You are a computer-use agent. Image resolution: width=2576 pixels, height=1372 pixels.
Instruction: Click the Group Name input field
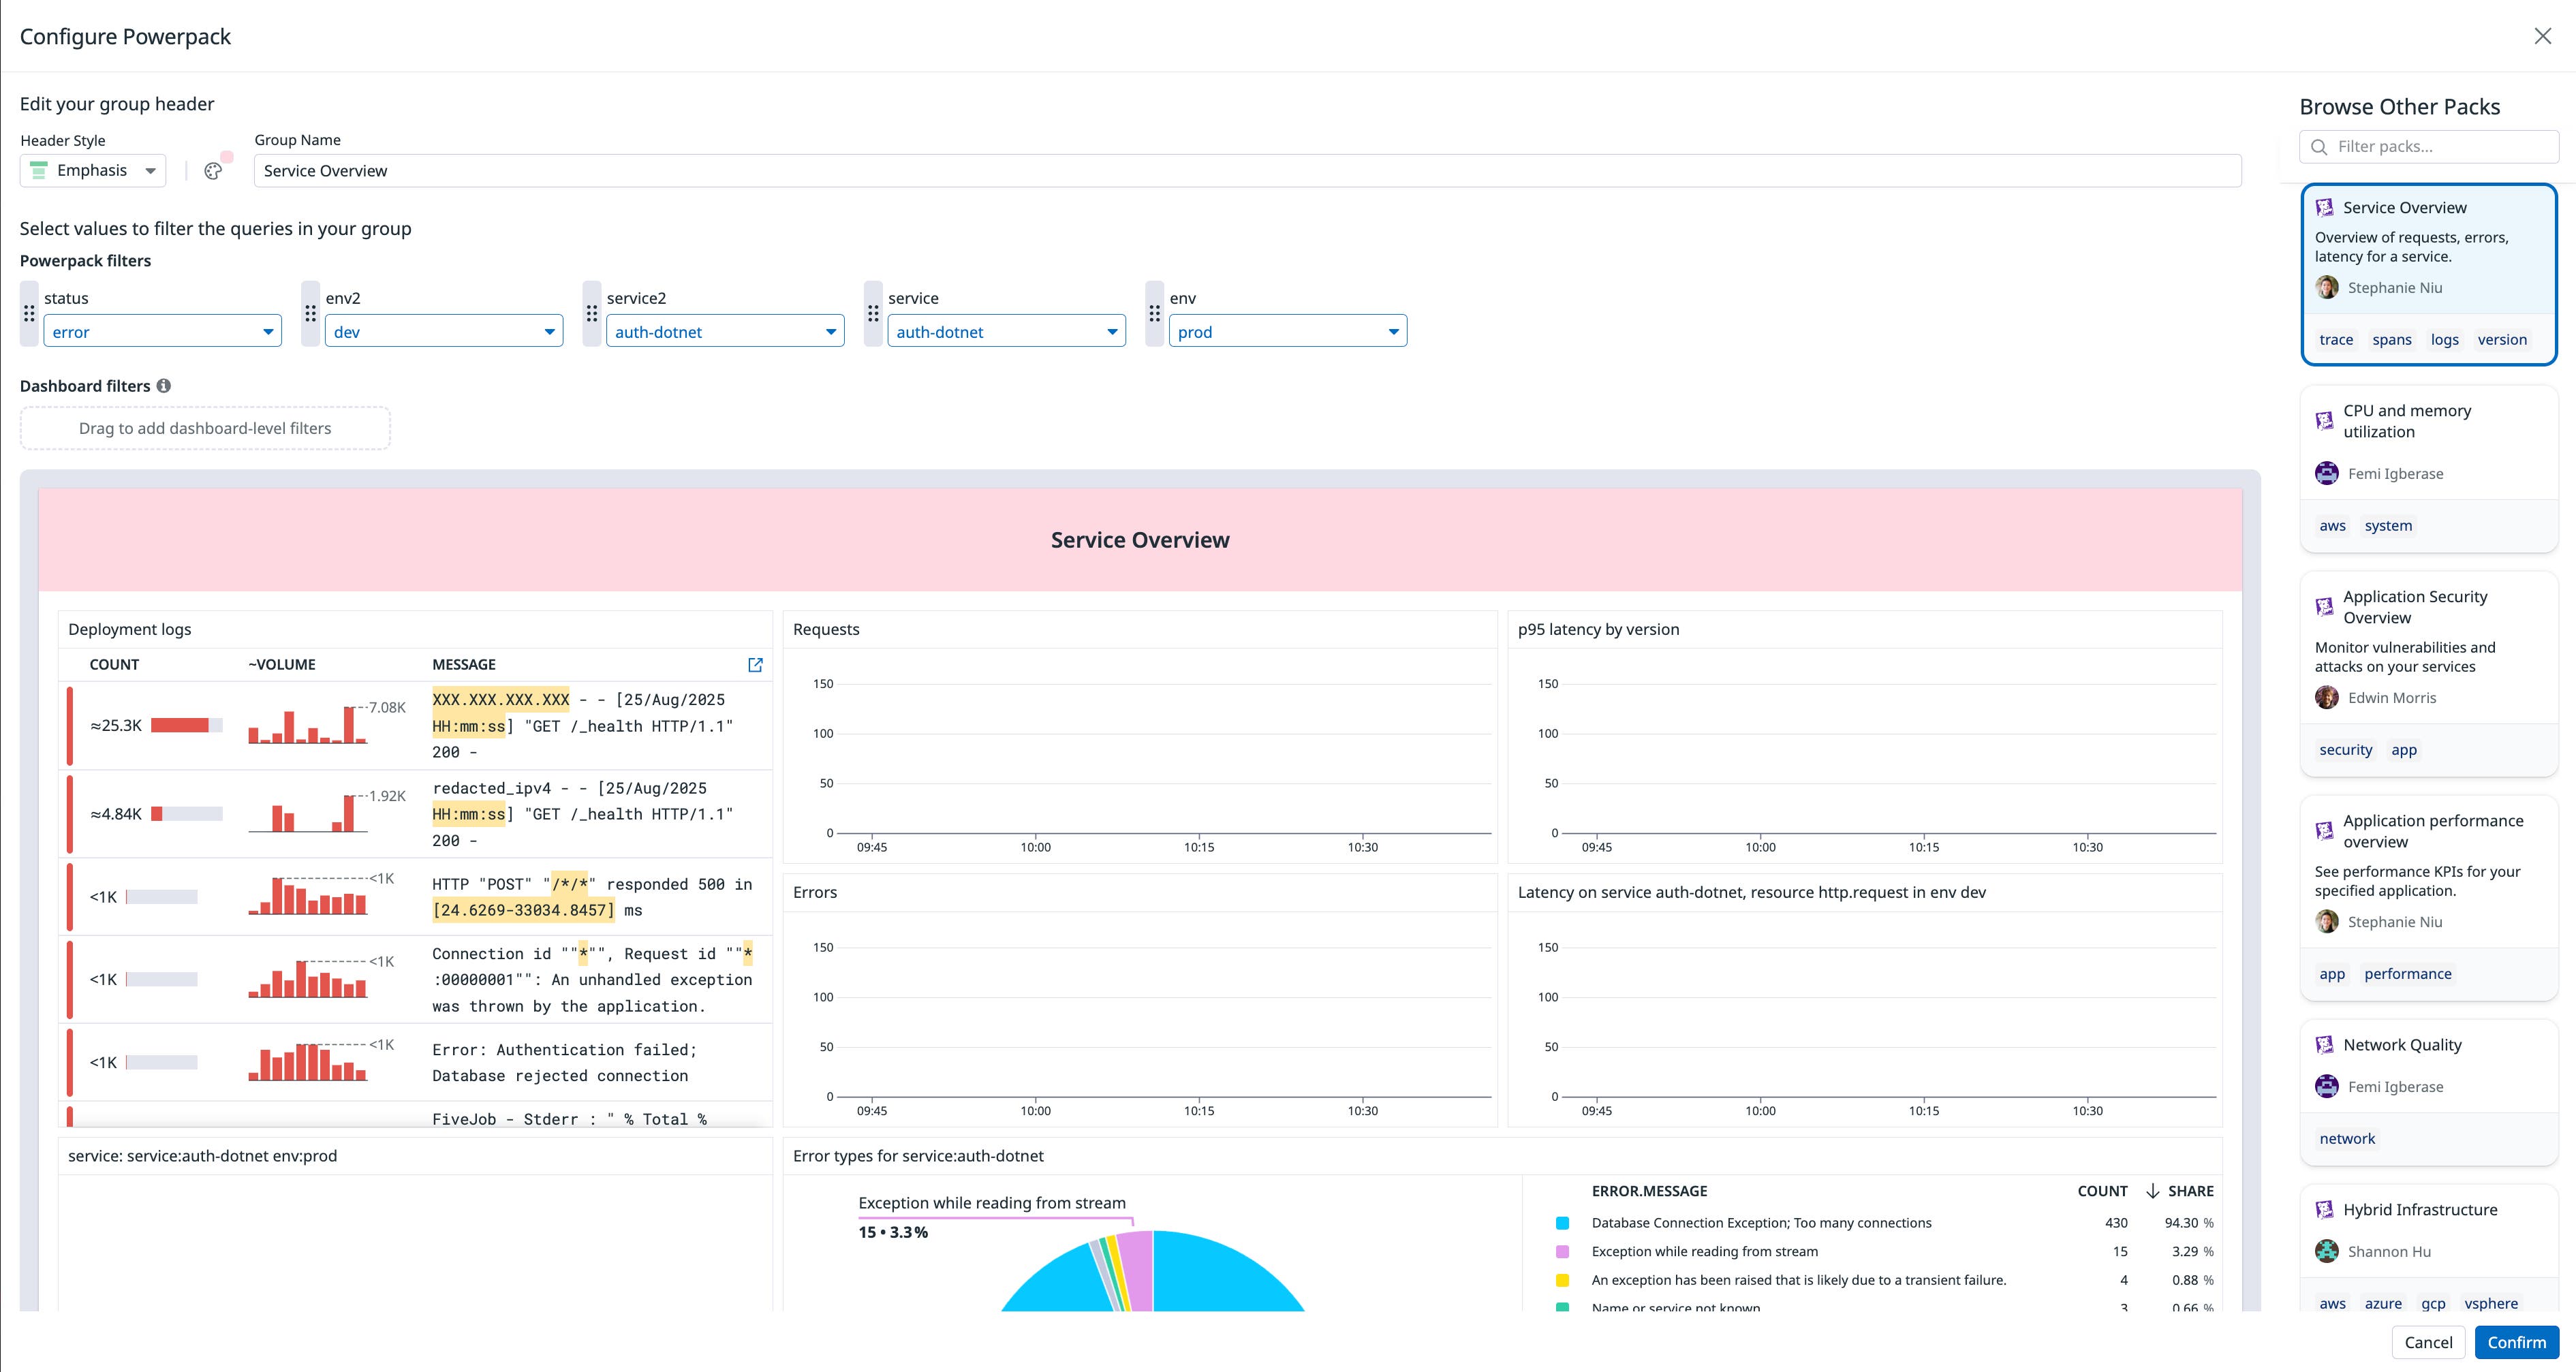[1246, 171]
